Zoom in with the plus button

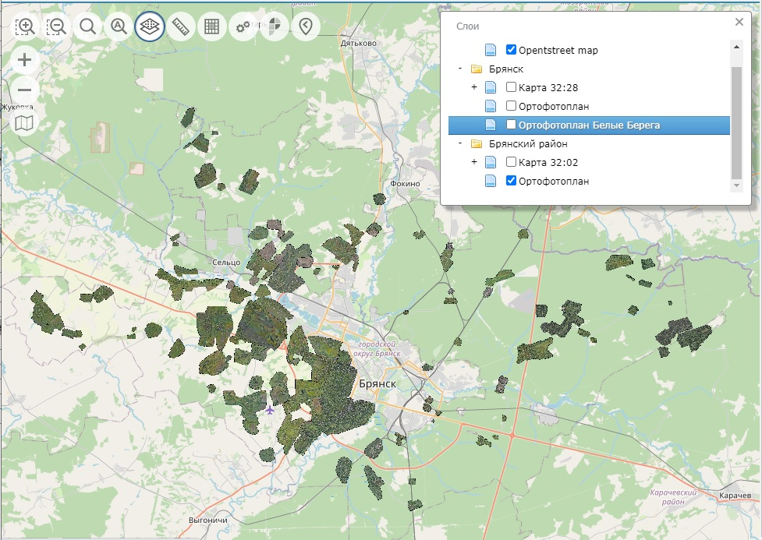[25, 60]
